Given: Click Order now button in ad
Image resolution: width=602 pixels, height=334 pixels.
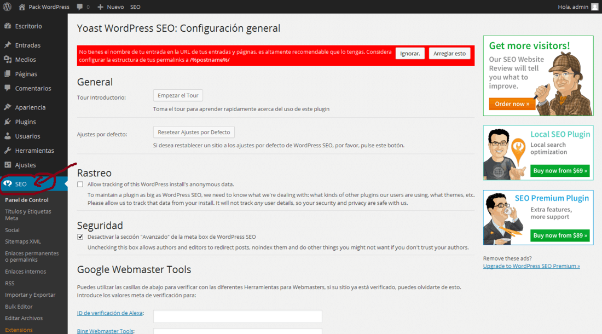Looking at the screenshot, I should (512, 103).
